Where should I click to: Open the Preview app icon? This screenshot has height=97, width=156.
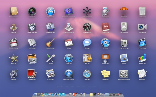click(50, 74)
